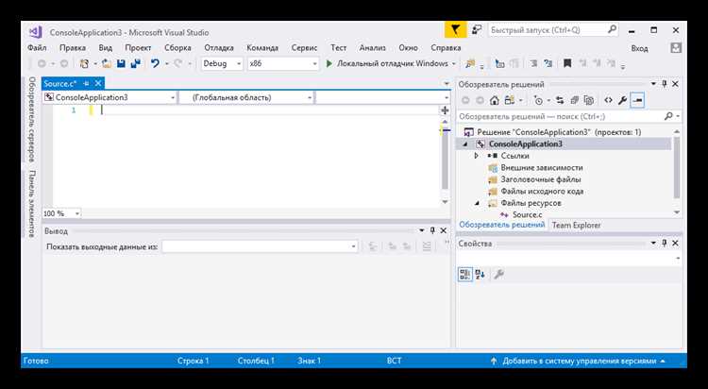The image size is (708, 389).
Task: Click Collapse All icon in Solution Explorer
Action: 574,100
